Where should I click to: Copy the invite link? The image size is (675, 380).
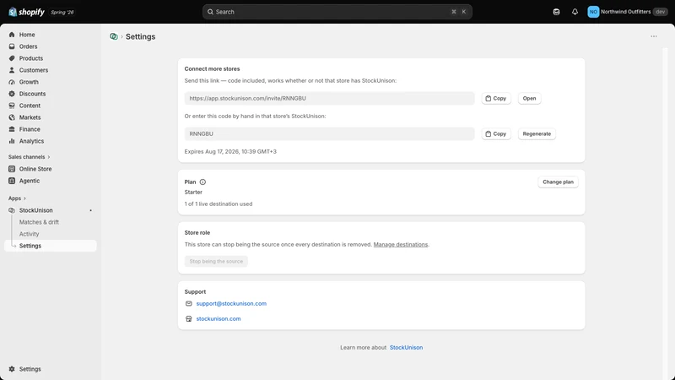[x=496, y=98]
